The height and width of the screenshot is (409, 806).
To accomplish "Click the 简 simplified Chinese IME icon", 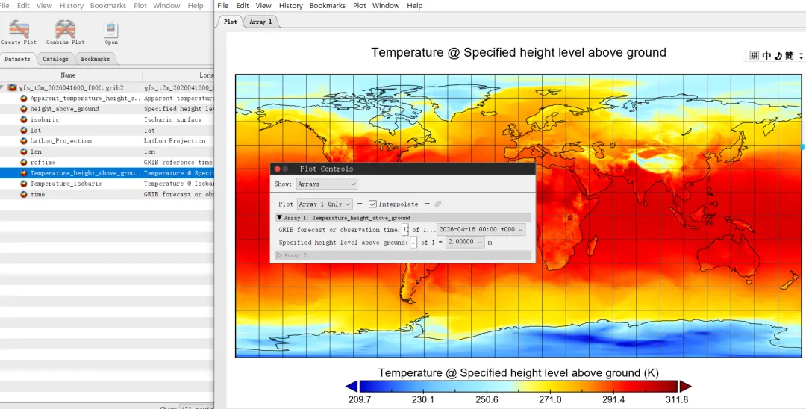I will point(789,56).
